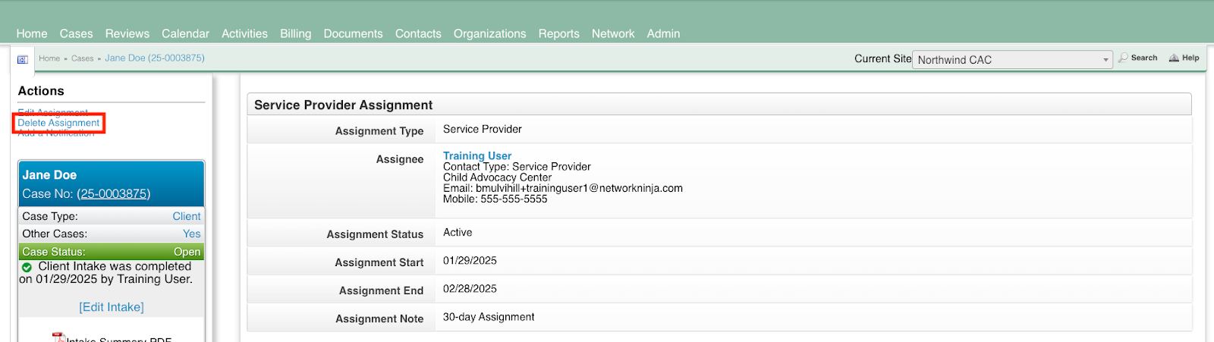
Task: Click the green intake completed checkmark icon
Action: pos(27,267)
